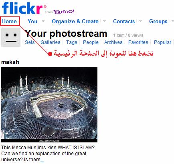Click the Yahoo! logo
The height and width of the screenshot is (164, 174).
(64, 12)
